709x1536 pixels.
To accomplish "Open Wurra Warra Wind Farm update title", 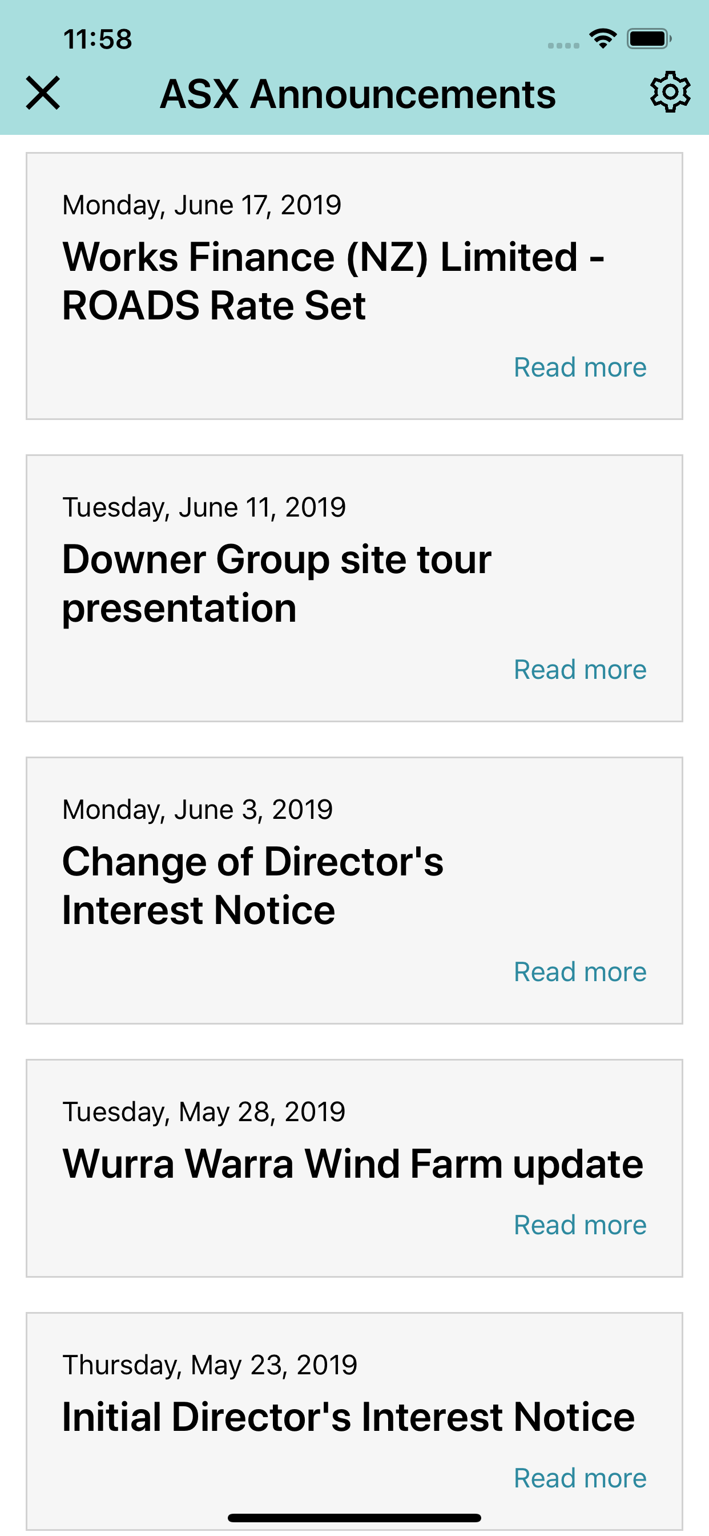I will coord(353,1164).
